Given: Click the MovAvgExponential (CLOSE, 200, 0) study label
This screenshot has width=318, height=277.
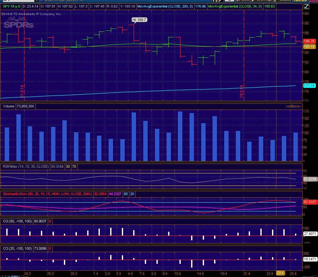Looking at the screenshot, I should click(x=165, y=7).
